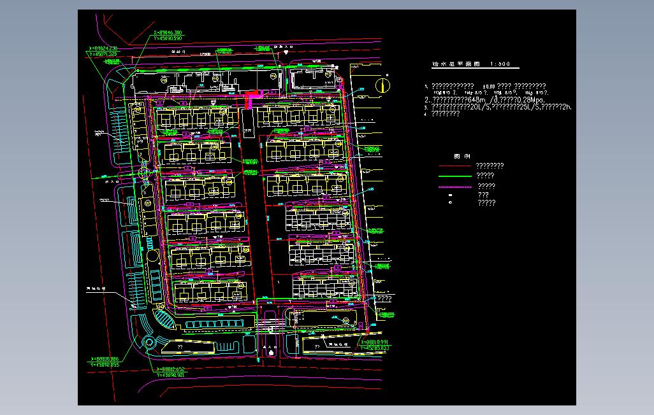
Task: Click note line containing ±0.00
Action: tap(485, 86)
